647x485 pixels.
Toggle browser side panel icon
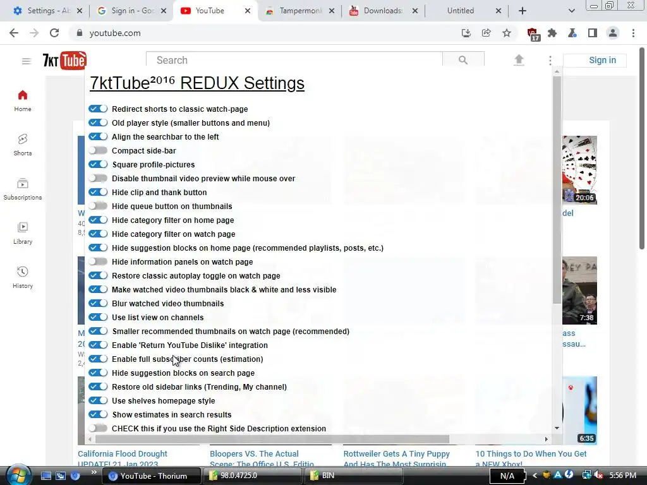593,33
